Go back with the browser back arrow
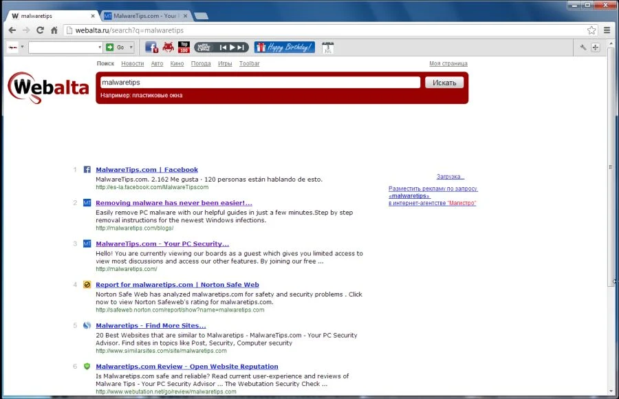The image size is (619, 399). (12, 30)
